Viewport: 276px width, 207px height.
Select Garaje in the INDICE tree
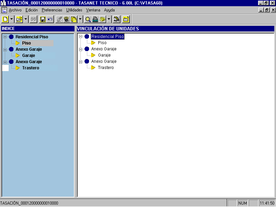point(29,56)
